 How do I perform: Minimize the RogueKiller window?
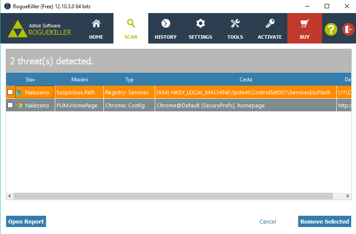pos(307,6)
